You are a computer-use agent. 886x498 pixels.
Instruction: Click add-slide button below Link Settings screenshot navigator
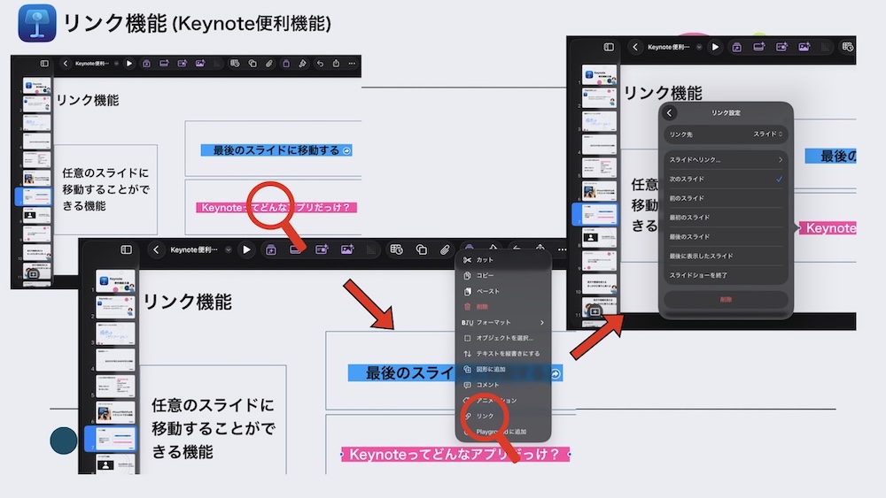[x=595, y=311]
